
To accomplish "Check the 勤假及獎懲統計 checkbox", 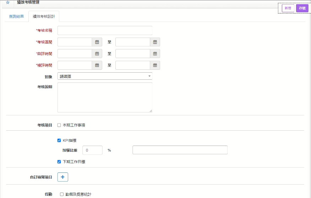I will (62, 194).
